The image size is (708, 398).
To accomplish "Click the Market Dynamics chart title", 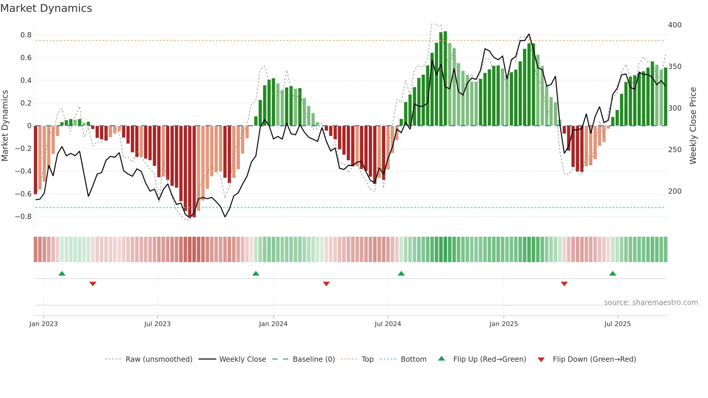I will coord(46,8).
